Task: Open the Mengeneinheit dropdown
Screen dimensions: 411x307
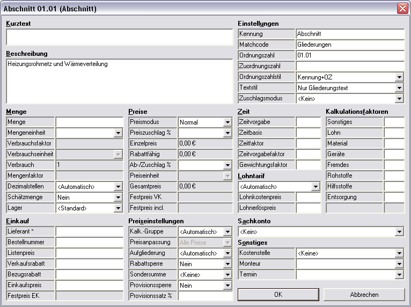Action: [x=118, y=133]
